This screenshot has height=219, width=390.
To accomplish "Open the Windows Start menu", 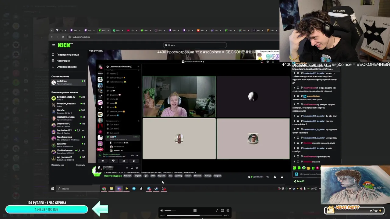I will 52,189.
